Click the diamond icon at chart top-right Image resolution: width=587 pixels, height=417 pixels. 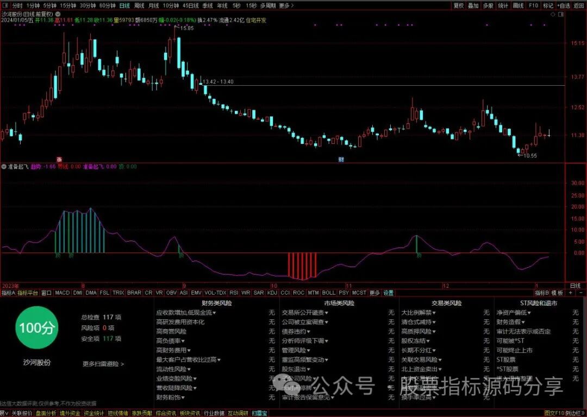[553, 14]
